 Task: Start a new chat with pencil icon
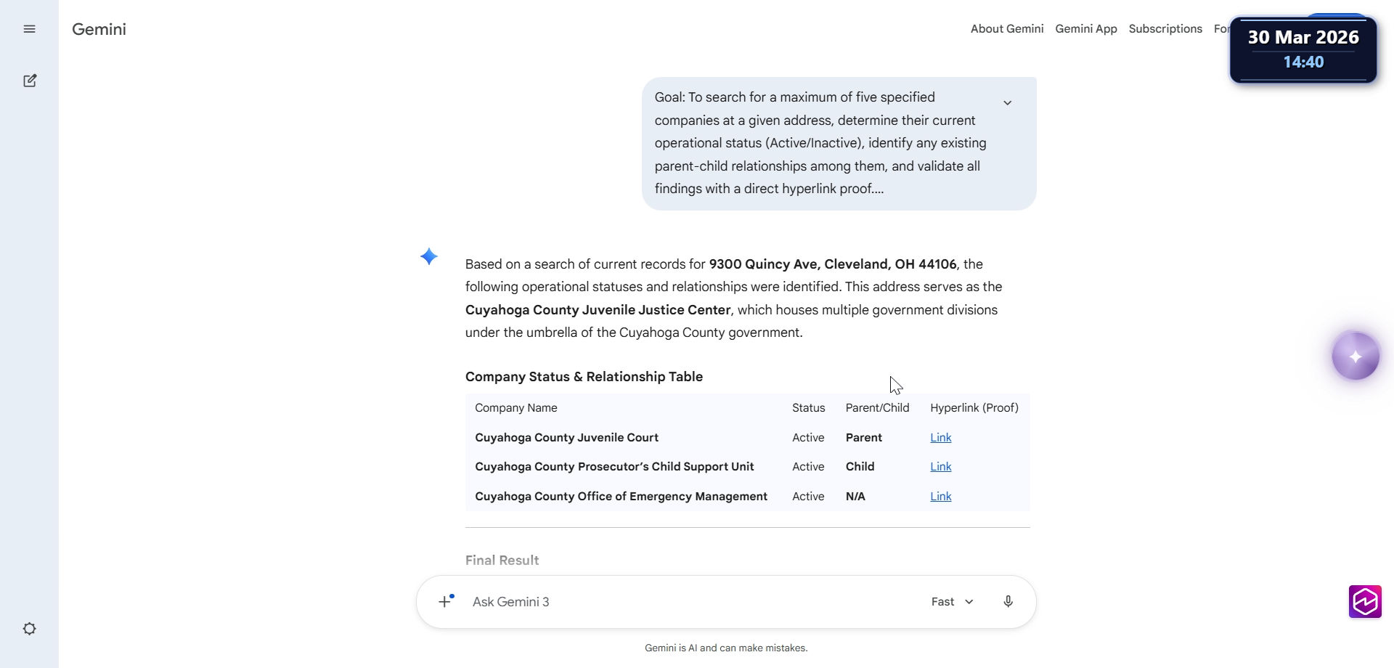(x=30, y=81)
